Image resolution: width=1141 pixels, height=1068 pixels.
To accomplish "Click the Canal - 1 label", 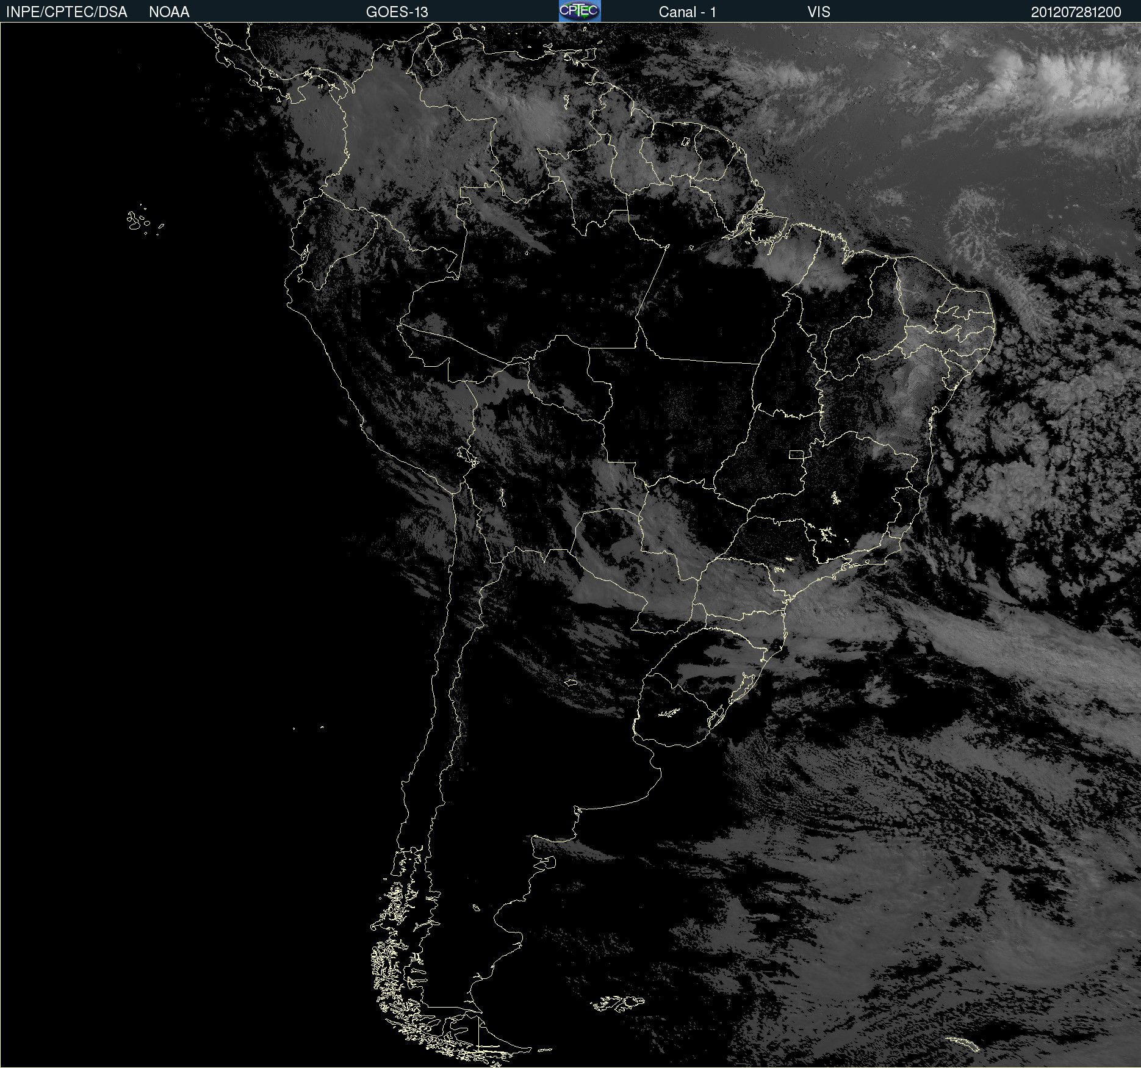I will point(687,12).
